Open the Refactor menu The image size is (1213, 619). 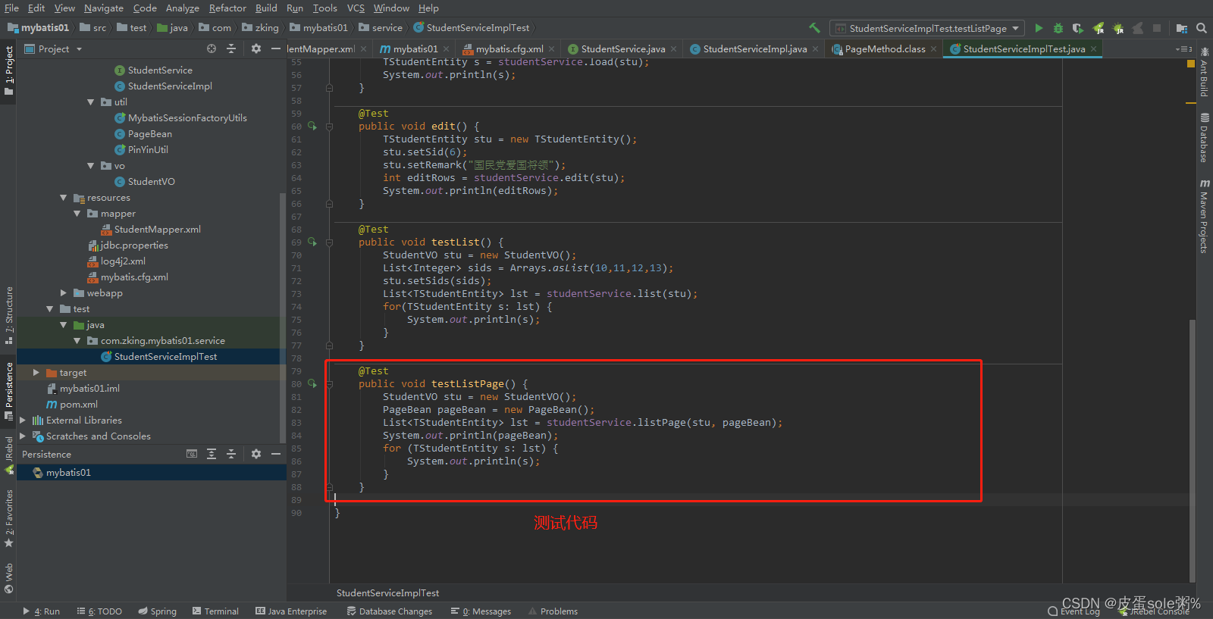point(227,8)
